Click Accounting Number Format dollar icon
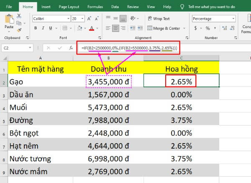The width and height of the screenshot is (251, 183). [195, 28]
